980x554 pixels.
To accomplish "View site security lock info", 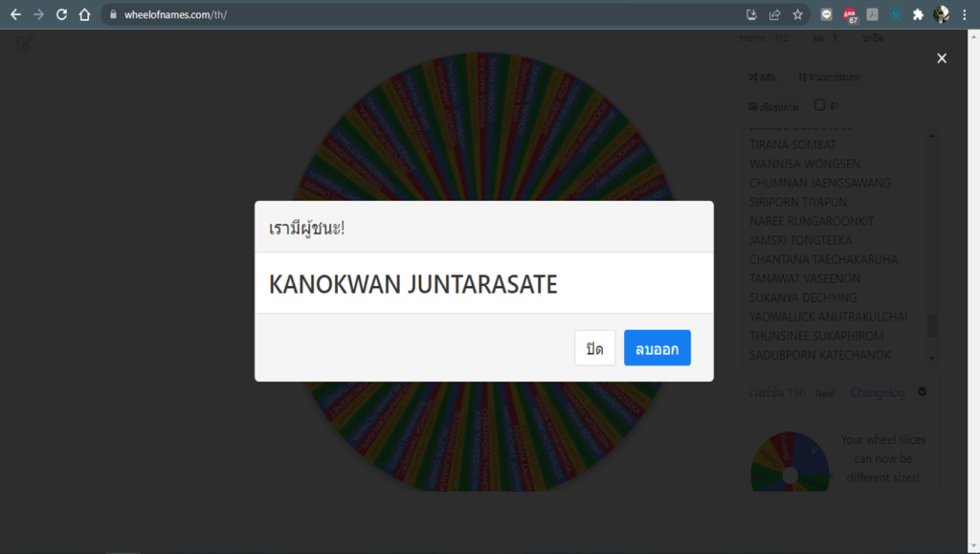I will click(x=113, y=14).
